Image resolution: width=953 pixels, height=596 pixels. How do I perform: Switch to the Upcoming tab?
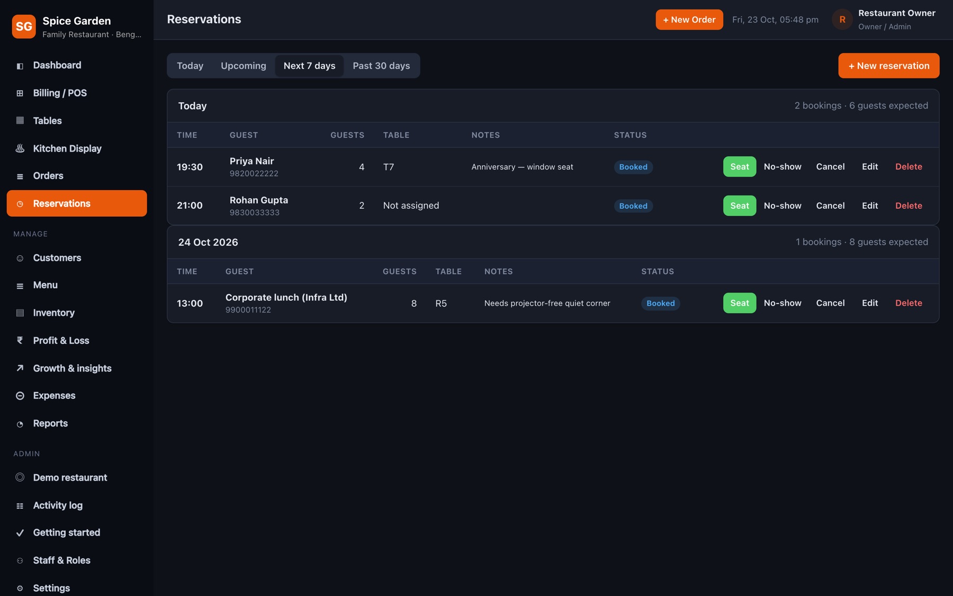(244, 66)
